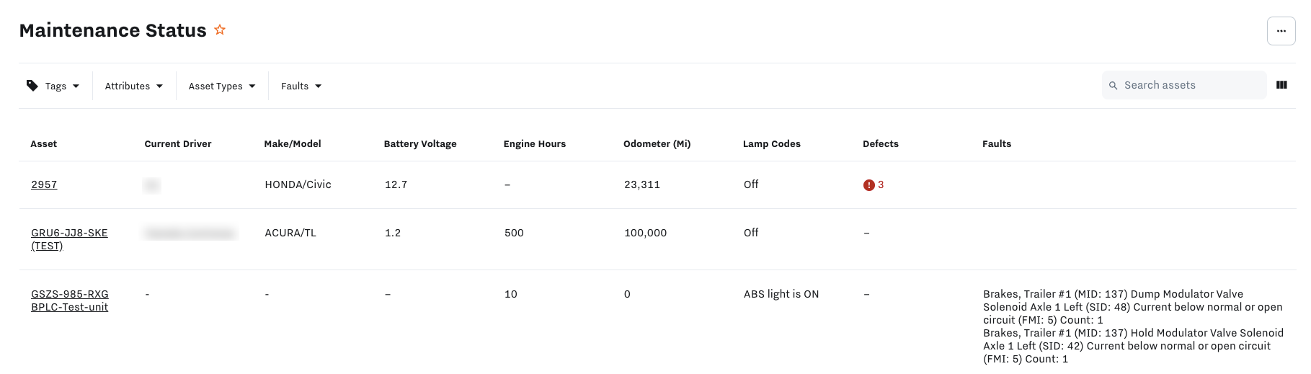Click the Tags label icon

32,86
